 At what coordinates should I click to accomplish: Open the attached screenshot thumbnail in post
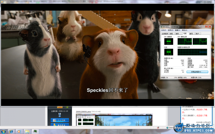(x=114, y=120)
